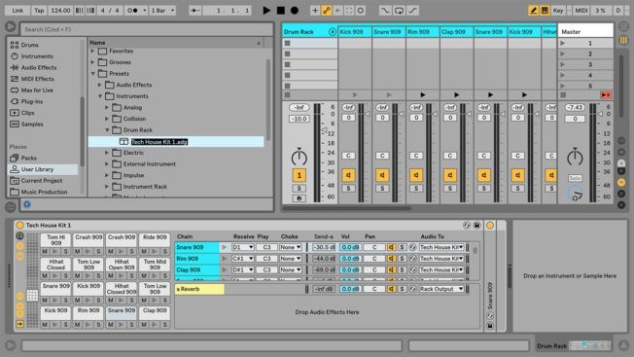Toggle the Loop switch icon
The width and height of the screenshot is (634, 357).
399,11
